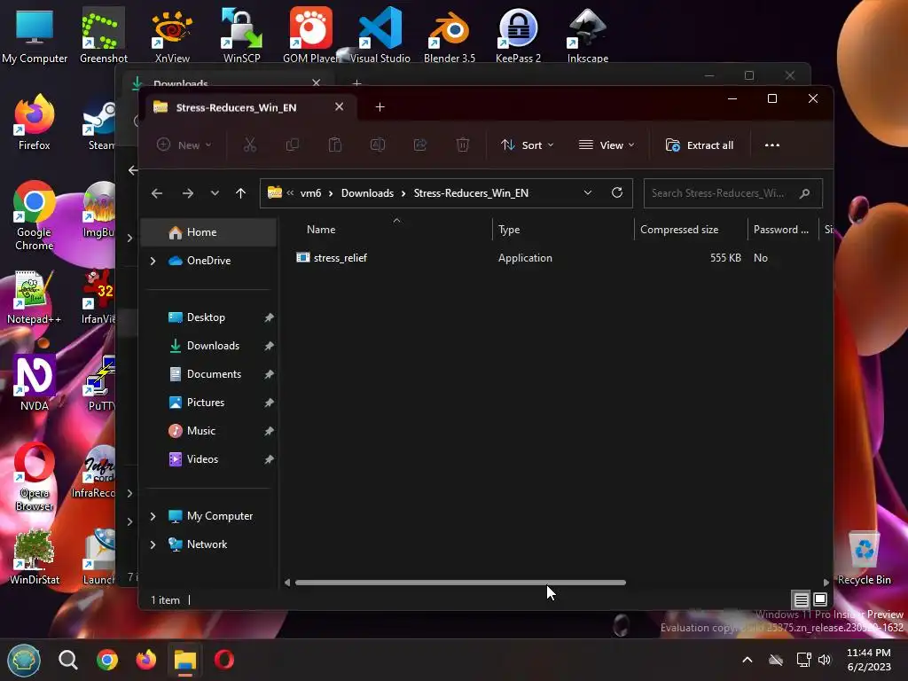Click vm6 breadcrumb in address bar
Viewport: 908px width, 681px height.
click(x=310, y=192)
